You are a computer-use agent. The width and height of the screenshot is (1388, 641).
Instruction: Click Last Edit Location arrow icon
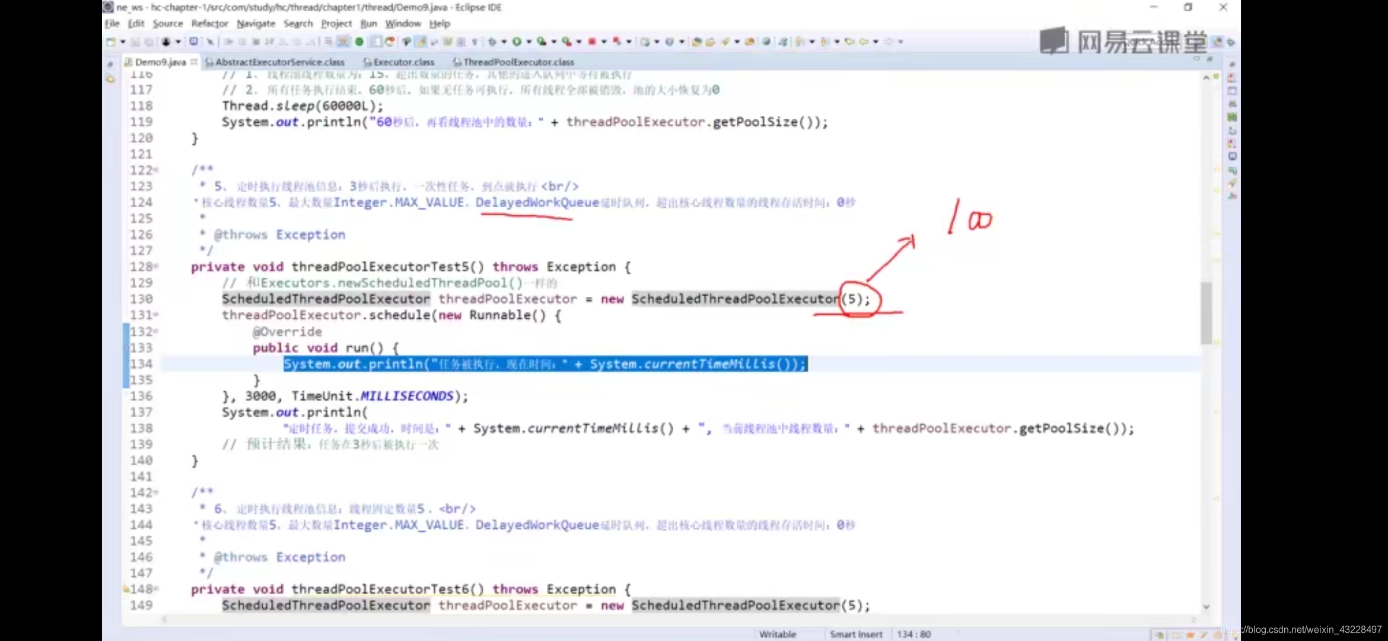tap(849, 42)
